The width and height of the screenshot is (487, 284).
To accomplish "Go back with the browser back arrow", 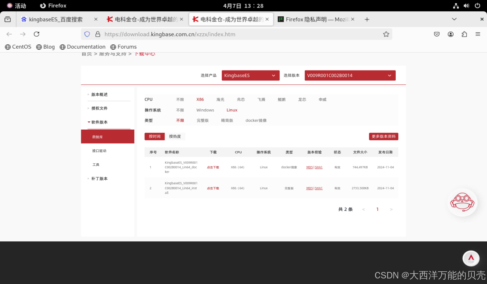I will click(9, 34).
